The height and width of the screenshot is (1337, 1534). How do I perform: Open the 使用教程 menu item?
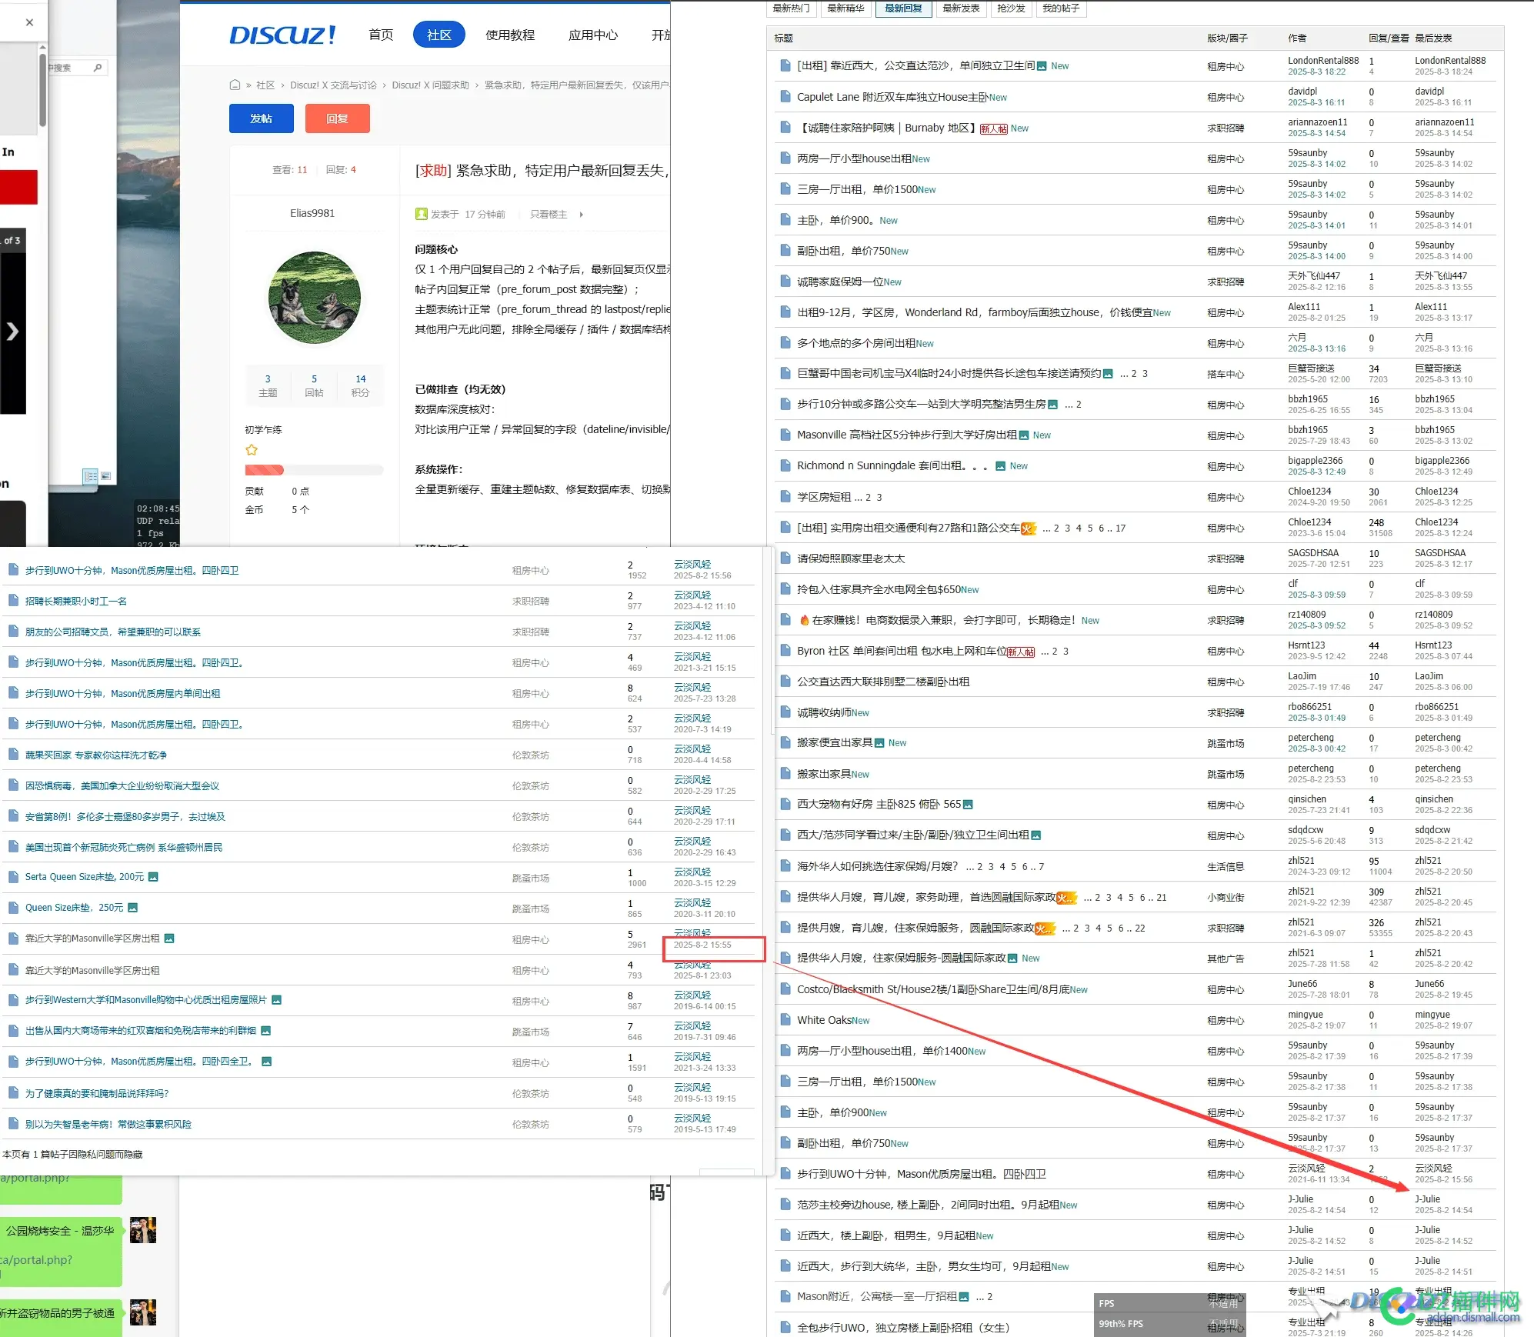tap(509, 35)
